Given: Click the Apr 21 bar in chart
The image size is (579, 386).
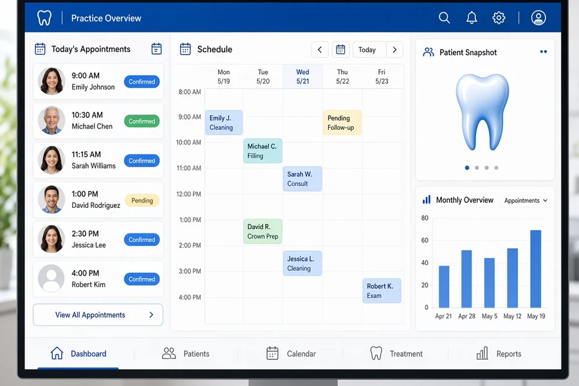Looking at the screenshot, I should [x=444, y=287].
